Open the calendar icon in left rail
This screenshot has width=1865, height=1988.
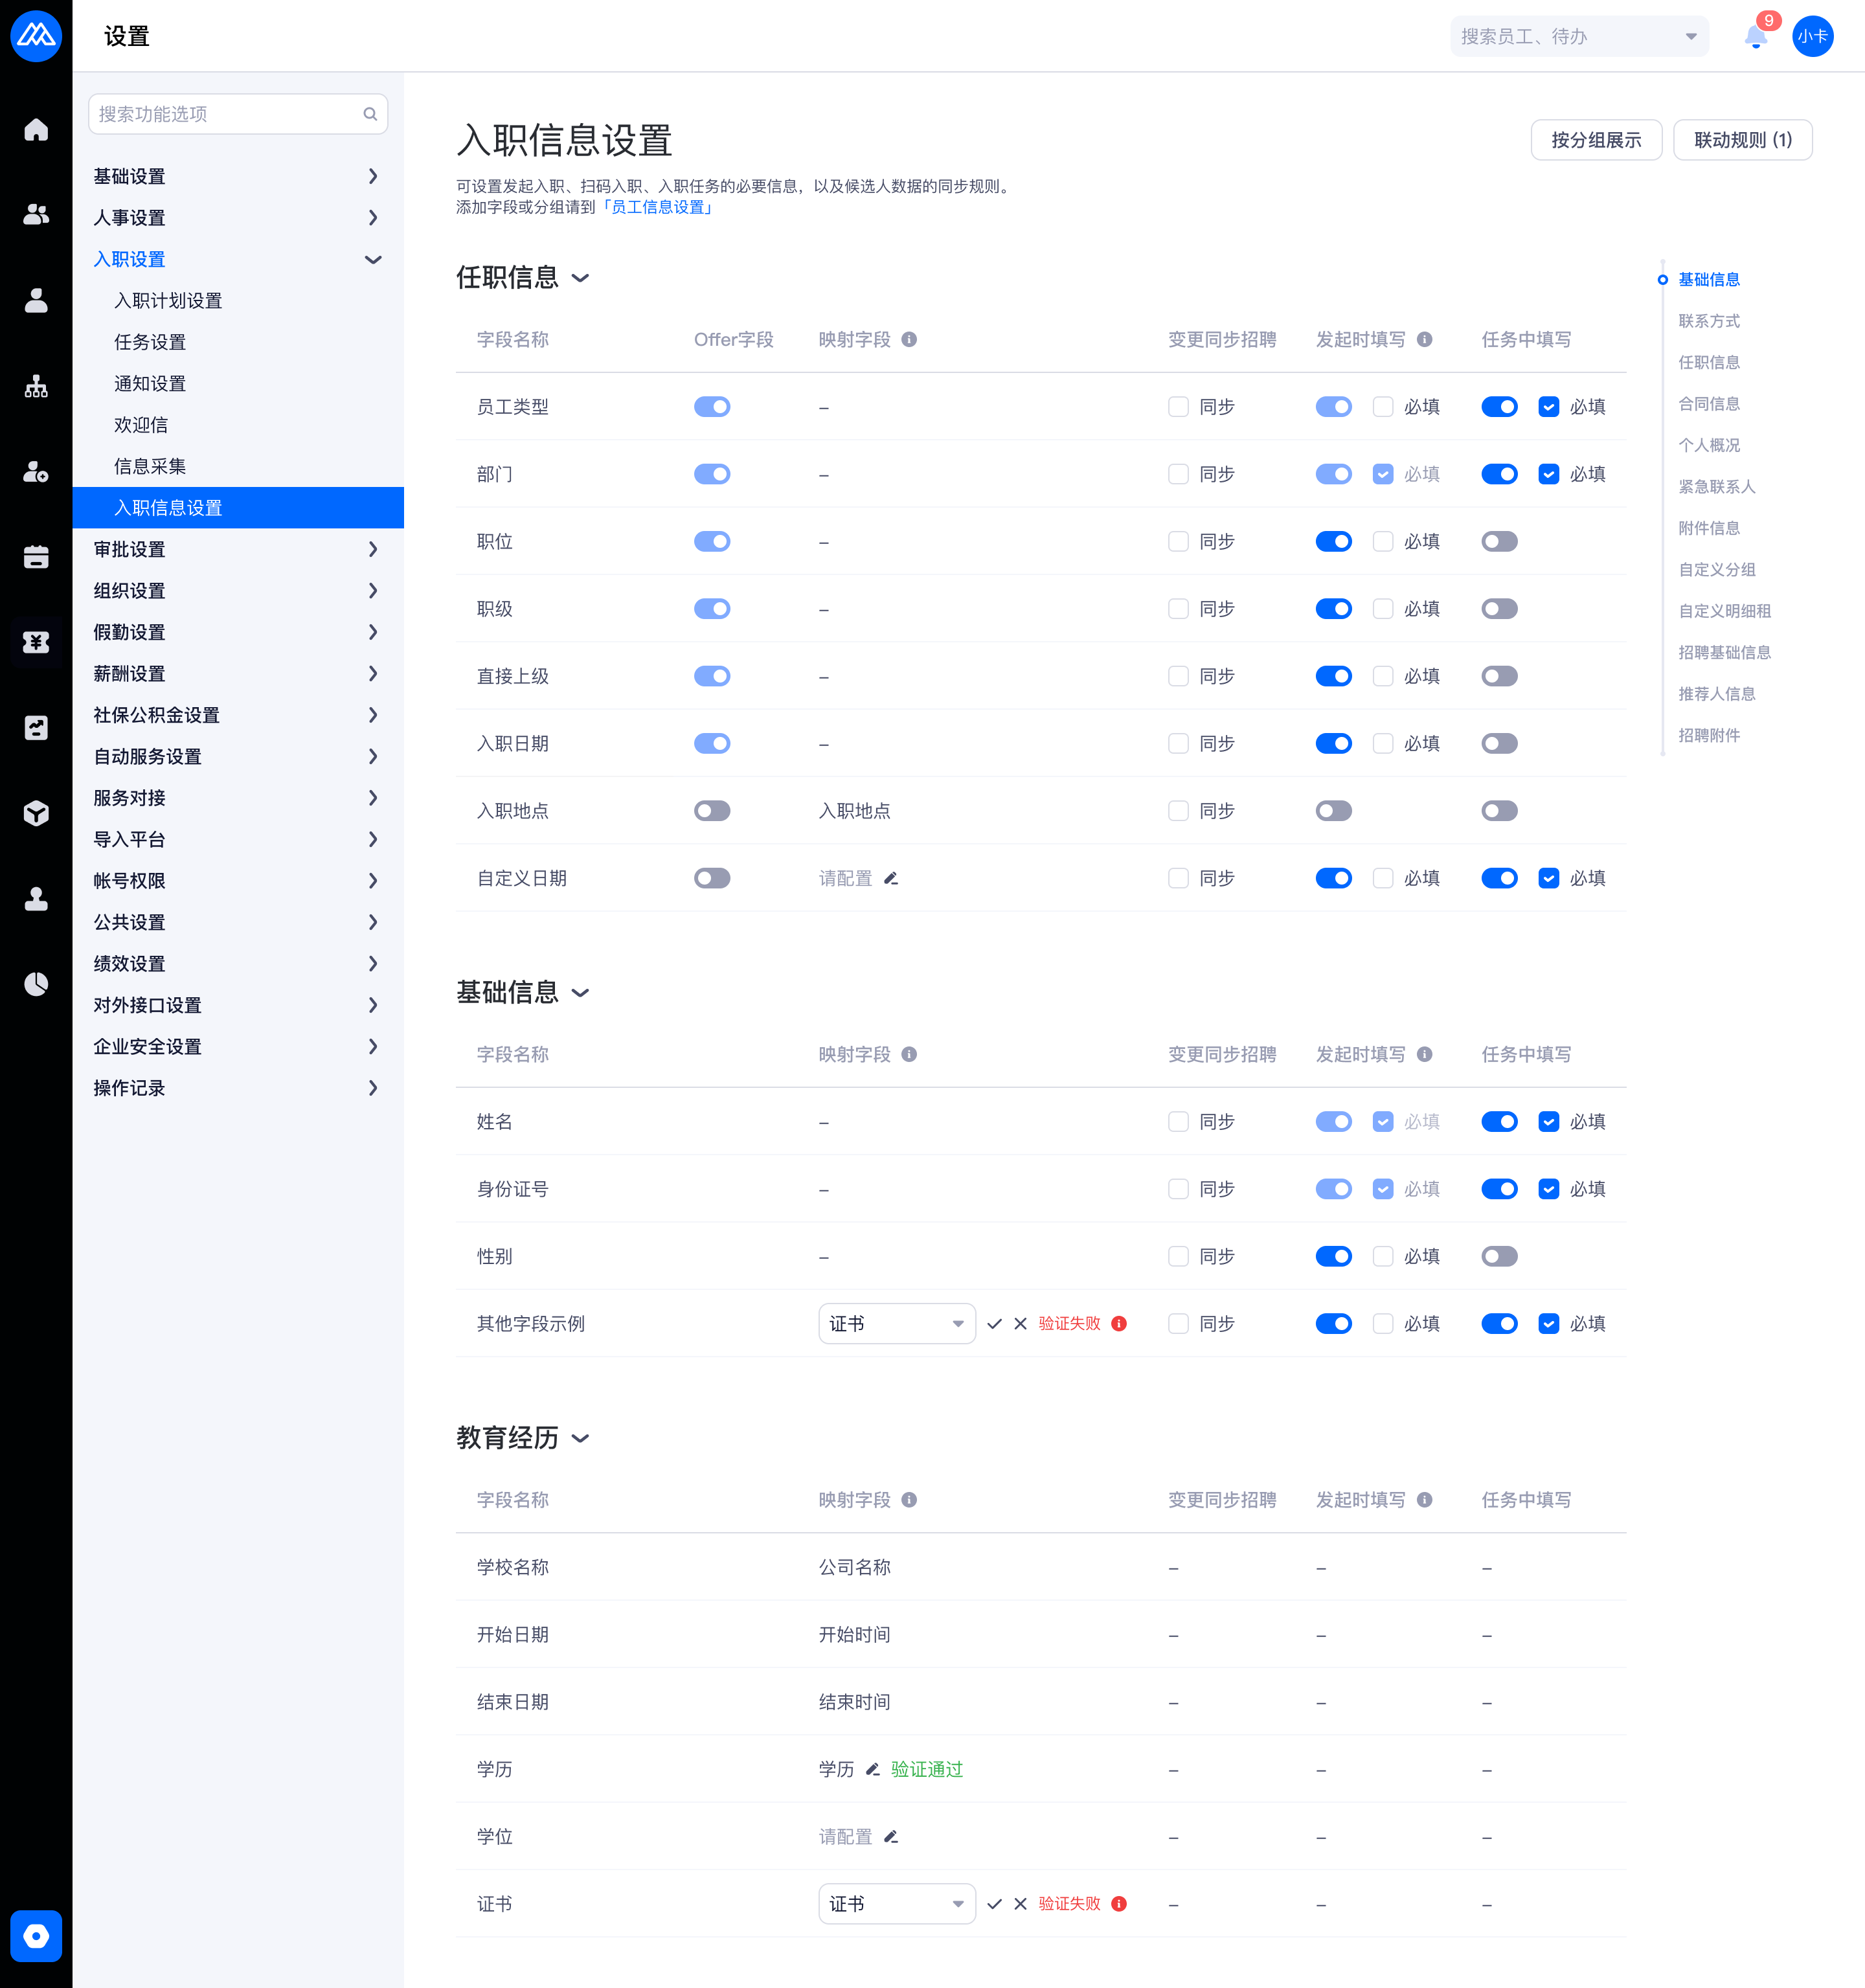tap(36, 557)
